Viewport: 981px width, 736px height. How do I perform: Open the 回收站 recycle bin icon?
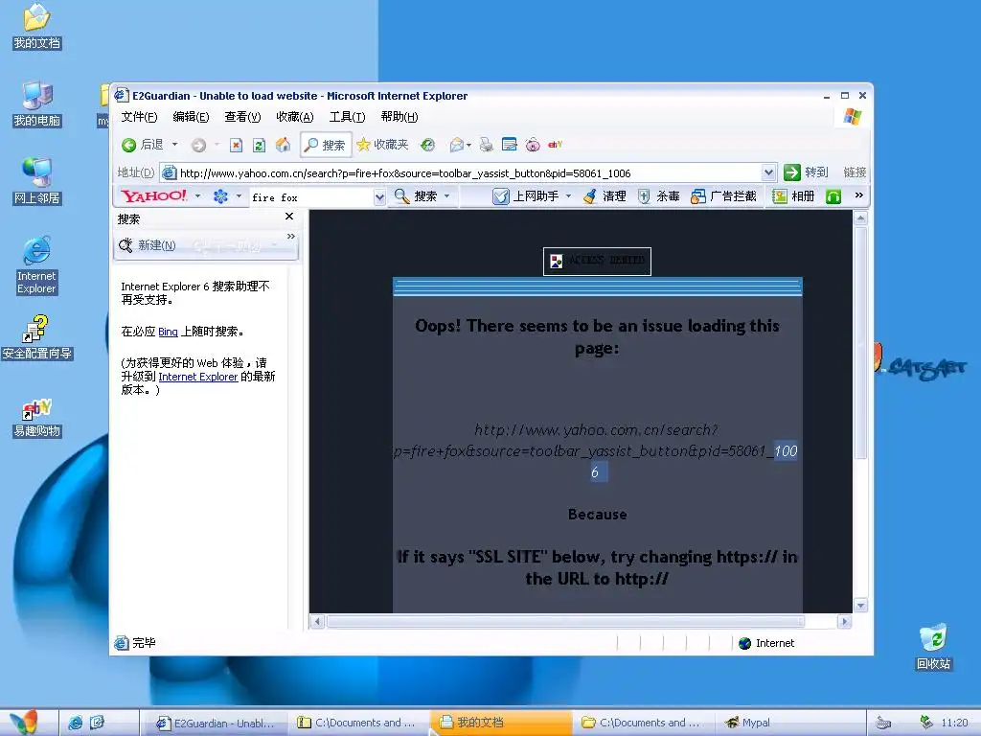933,647
